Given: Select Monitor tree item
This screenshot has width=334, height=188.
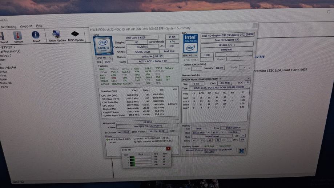Looking at the screenshot, I should point(4,72).
